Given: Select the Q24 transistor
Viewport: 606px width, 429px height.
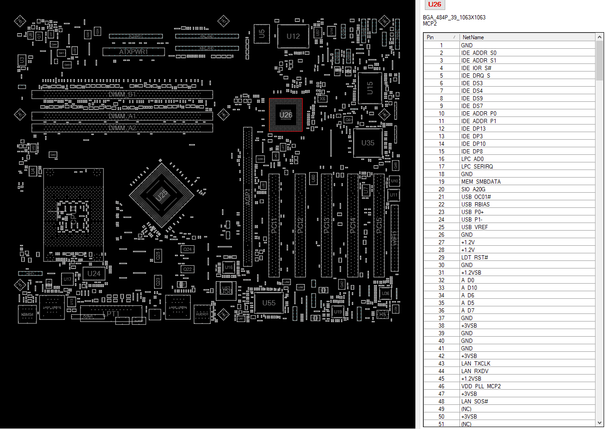Looking at the screenshot, I should click(188, 249).
